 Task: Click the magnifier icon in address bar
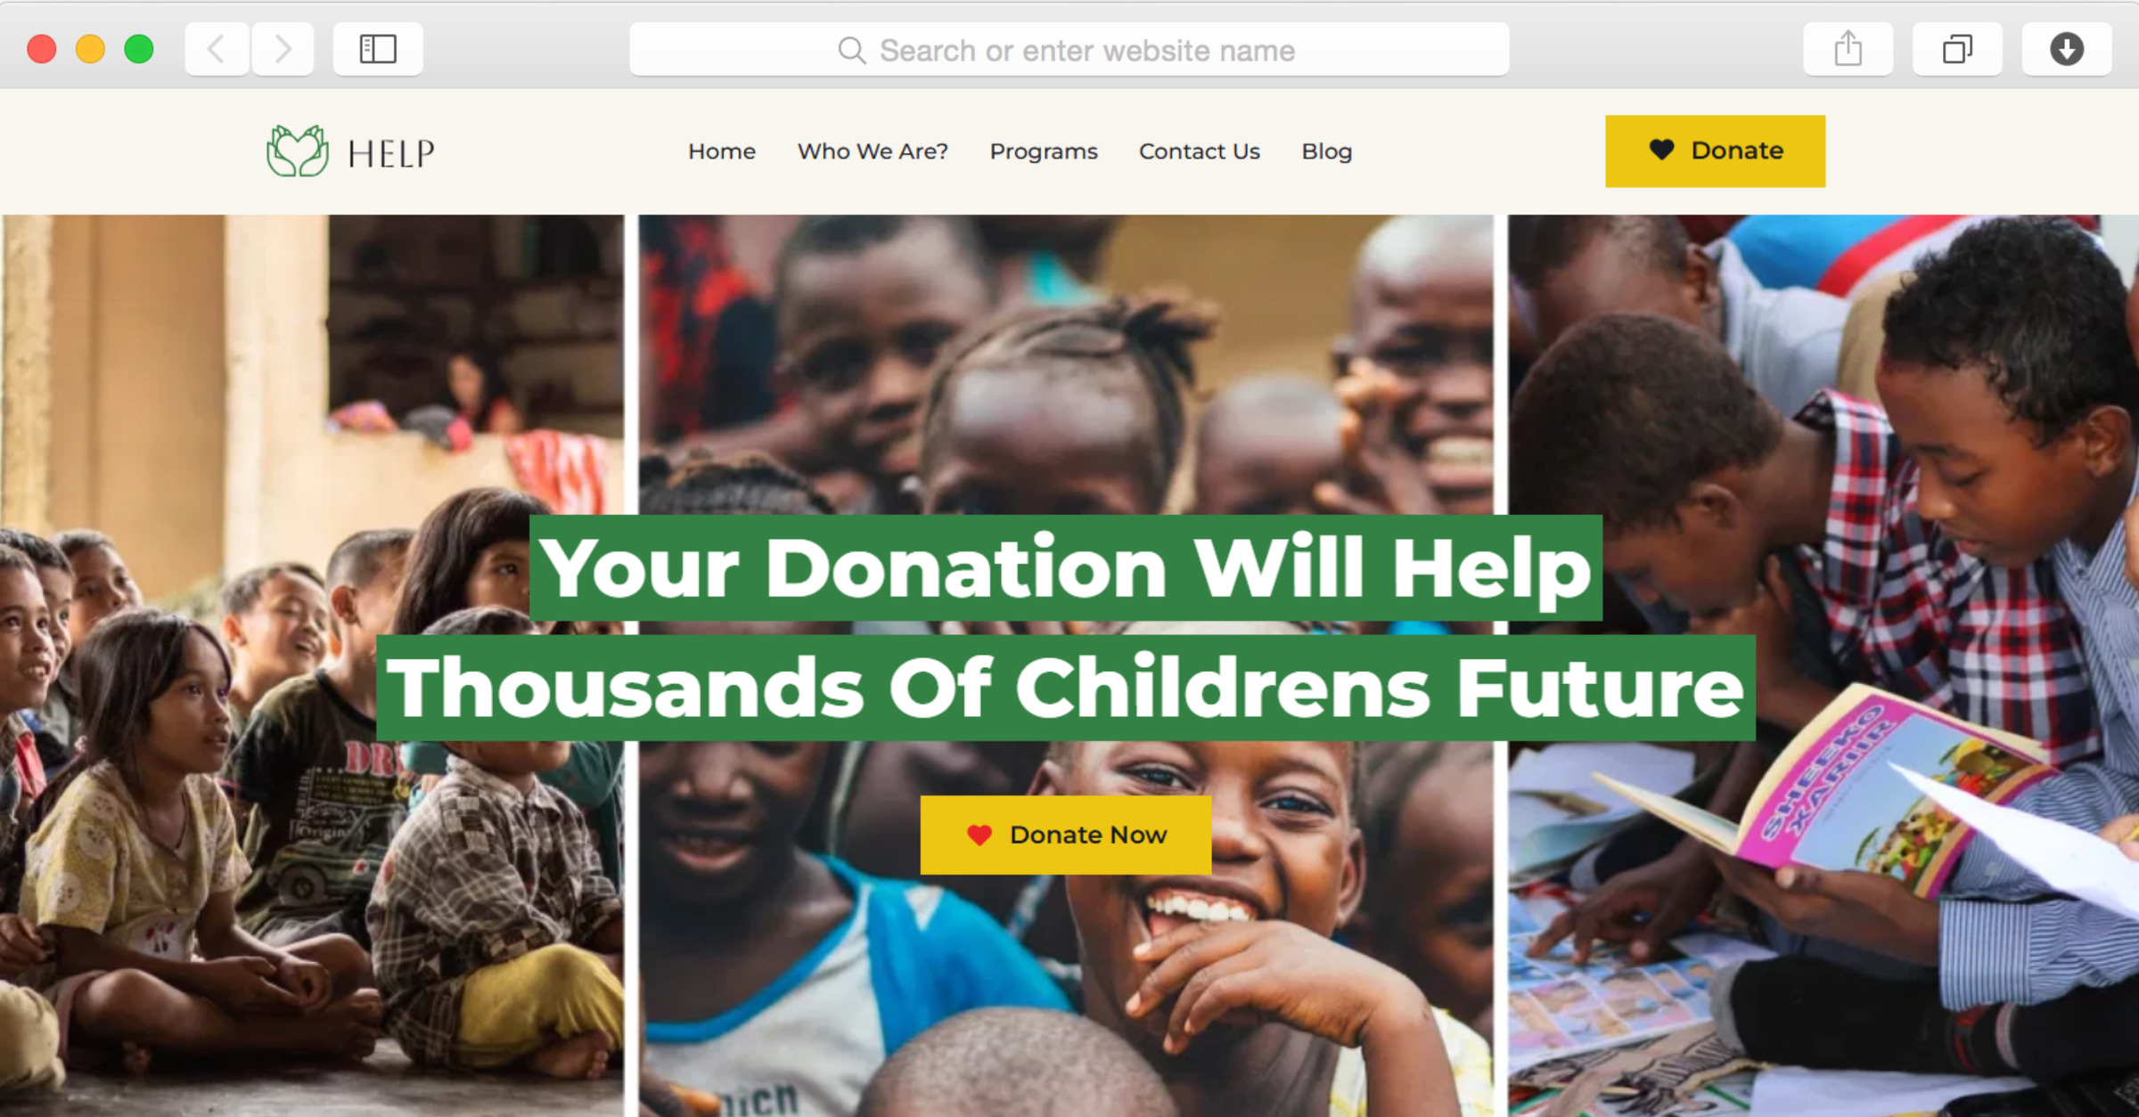coord(851,51)
